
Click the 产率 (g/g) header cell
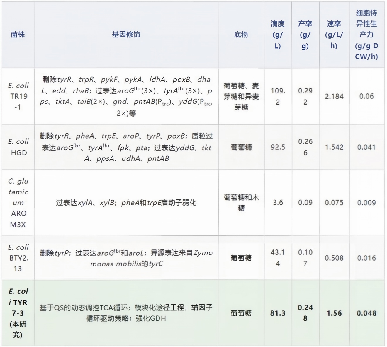click(x=305, y=35)
